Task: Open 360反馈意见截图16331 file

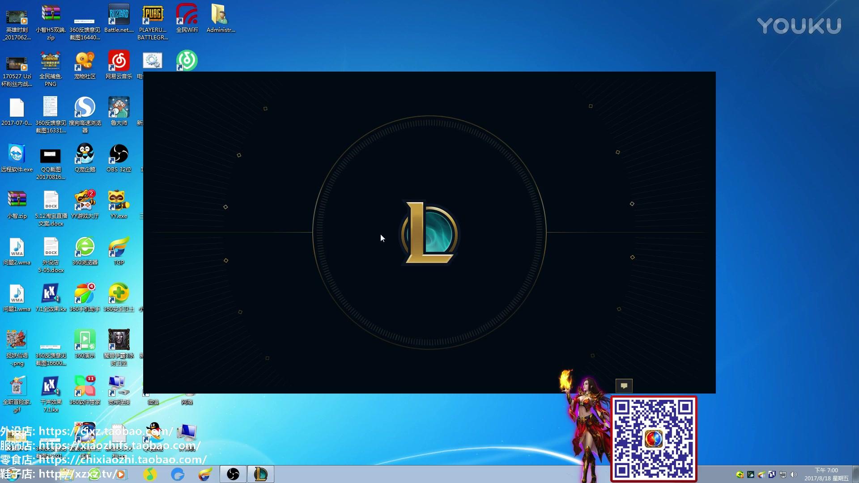Action: click(51, 115)
